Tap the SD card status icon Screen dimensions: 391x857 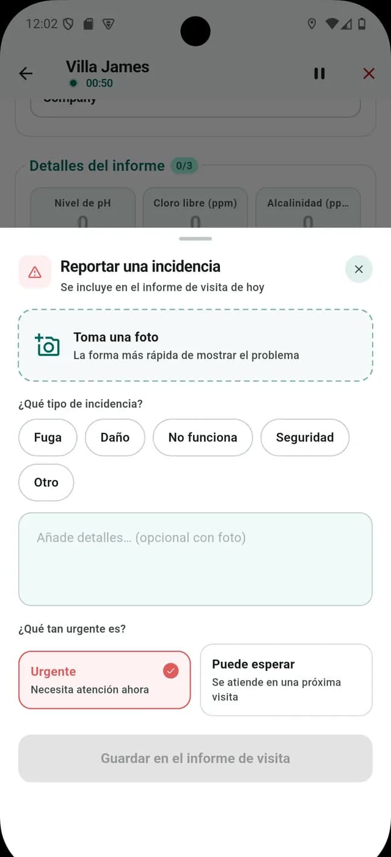point(88,24)
